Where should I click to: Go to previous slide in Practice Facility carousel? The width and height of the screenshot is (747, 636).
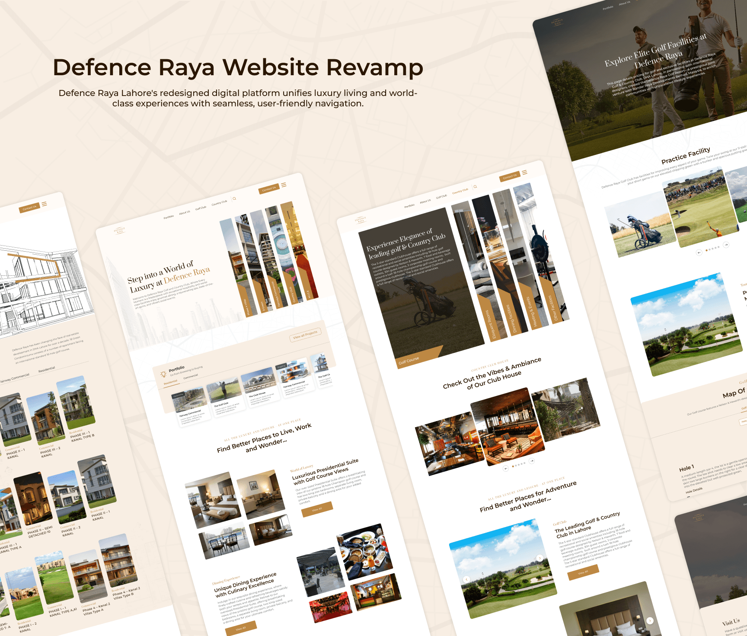699,252
